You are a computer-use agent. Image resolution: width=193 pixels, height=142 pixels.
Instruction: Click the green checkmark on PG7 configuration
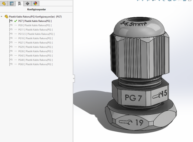point(16,21)
